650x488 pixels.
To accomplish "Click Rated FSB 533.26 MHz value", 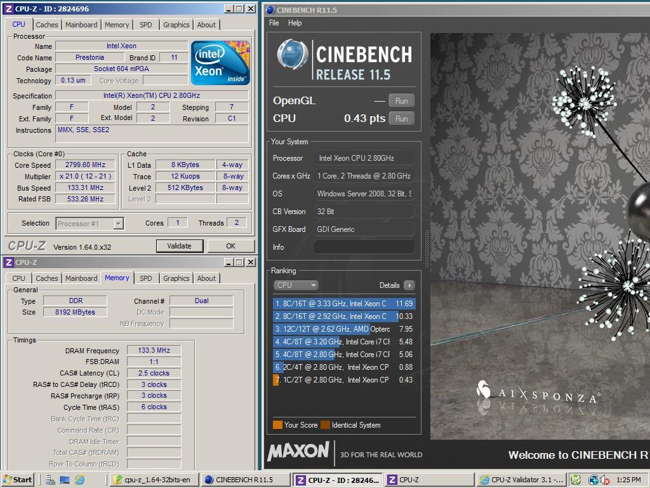I will click(86, 199).
